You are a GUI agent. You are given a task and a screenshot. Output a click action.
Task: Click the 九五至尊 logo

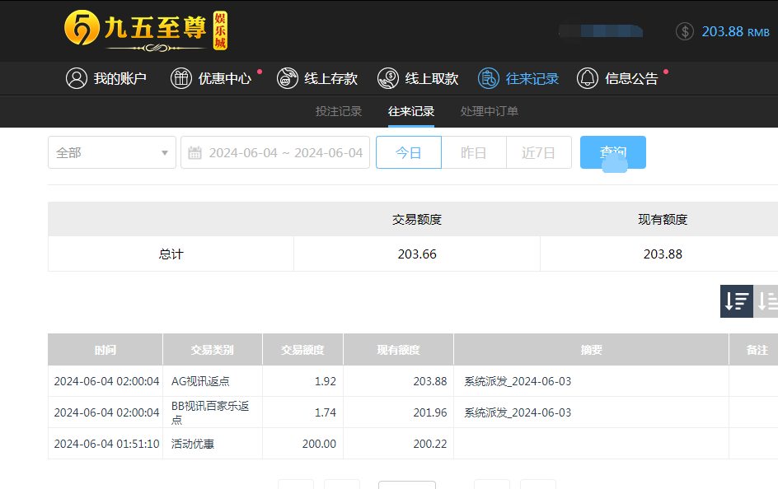point(145,30)
